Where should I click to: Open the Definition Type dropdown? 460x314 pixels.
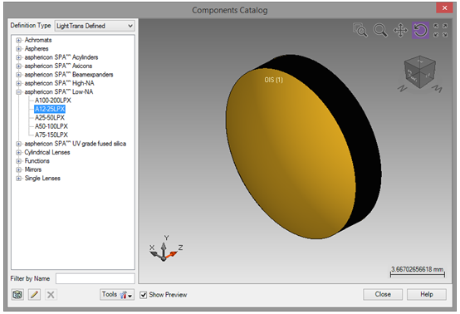point(95,26)
